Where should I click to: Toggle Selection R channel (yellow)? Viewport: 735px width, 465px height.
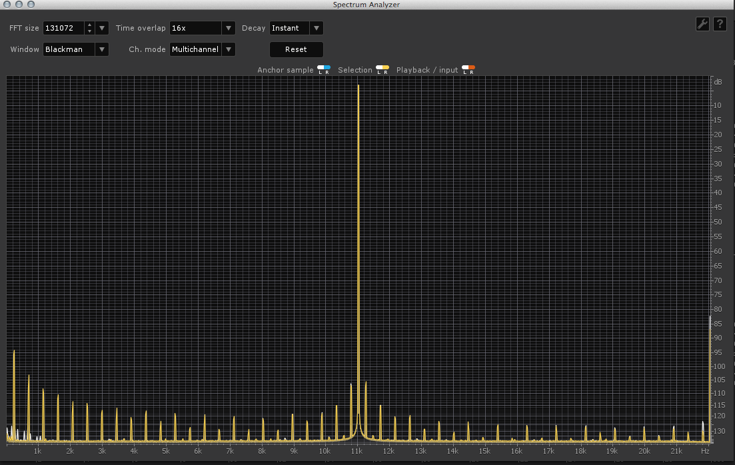(386, 70)
